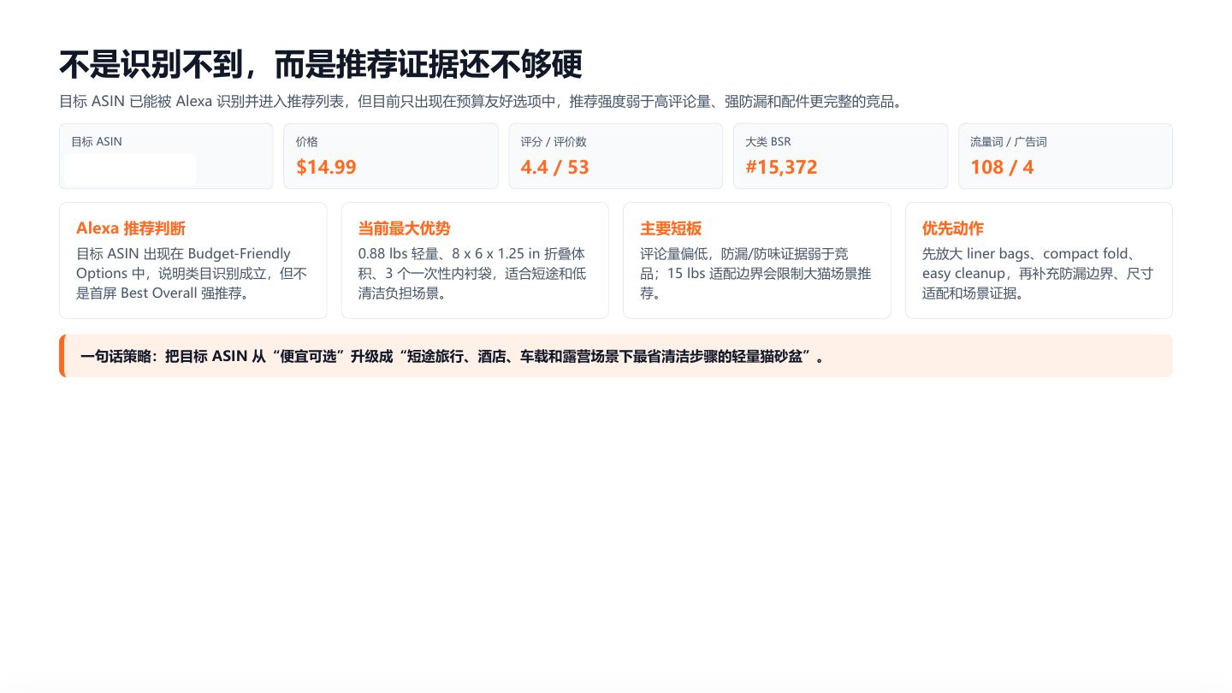Screen dimensions: 1232x693
Task: Click the 评分 / 评价数 label
Action: (x=554, y=142)
